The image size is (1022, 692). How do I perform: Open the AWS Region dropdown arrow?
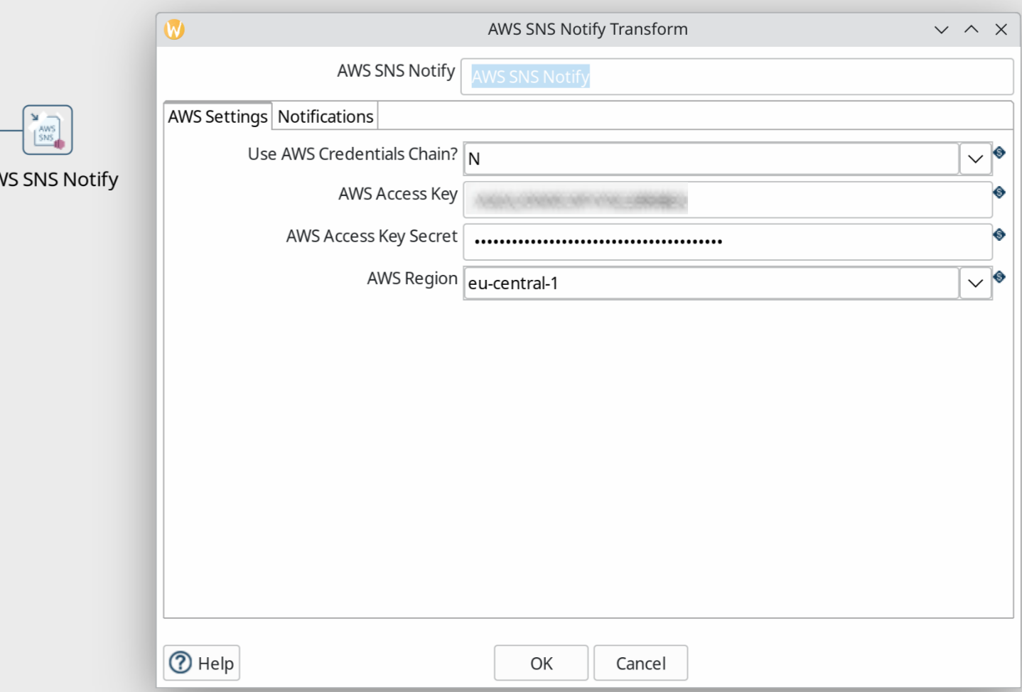(975, 283)
